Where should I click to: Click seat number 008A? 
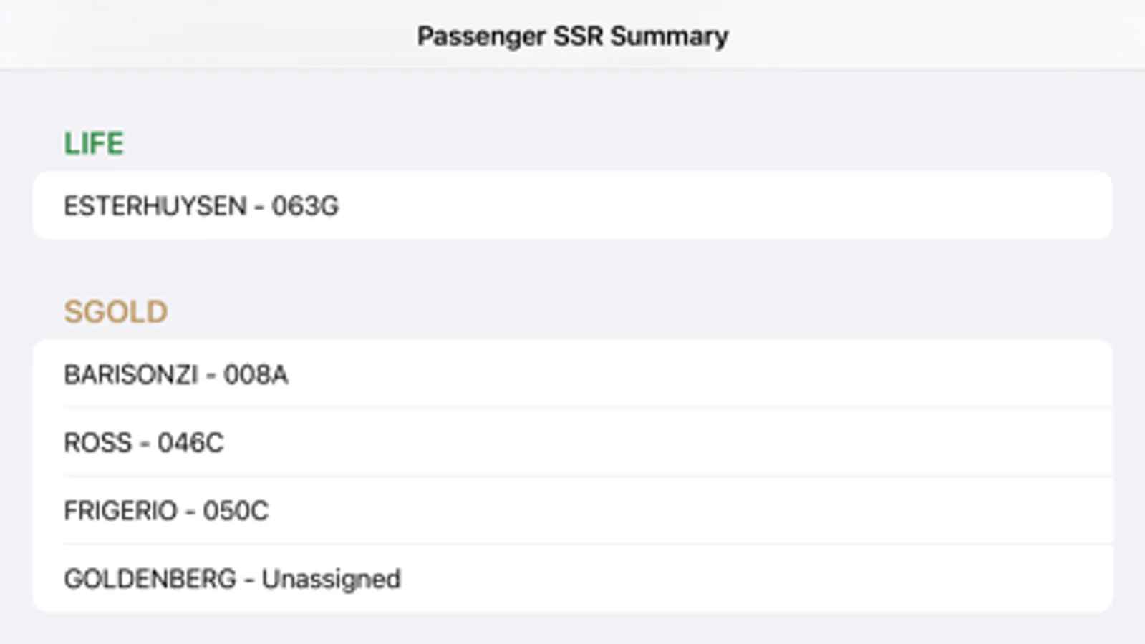pyautogui.click(x=256, y=374)
